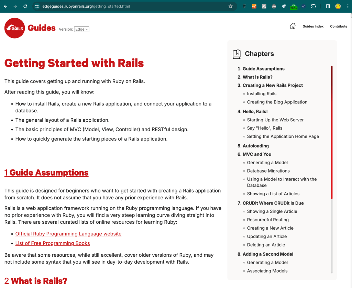Open the Official Ruby Programming Language website link
Image resolution: width=352 pixels, height=288 pixels.
pos(68,234)
